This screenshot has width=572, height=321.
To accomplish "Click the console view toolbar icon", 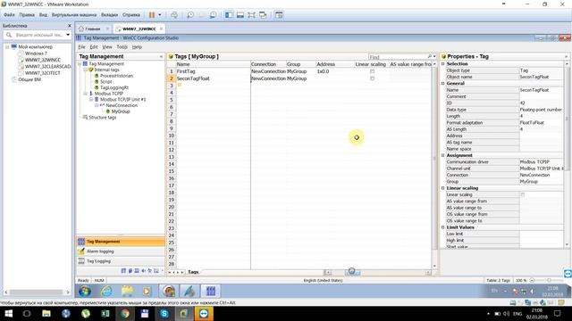I will [279, 15].
